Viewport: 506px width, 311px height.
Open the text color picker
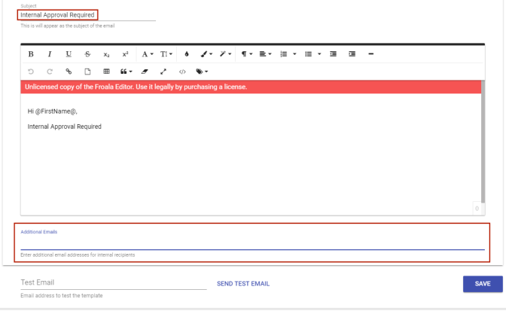click(x=187, y=54)
